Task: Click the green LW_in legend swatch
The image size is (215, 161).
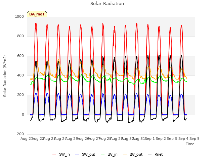Action: (103, 155)
